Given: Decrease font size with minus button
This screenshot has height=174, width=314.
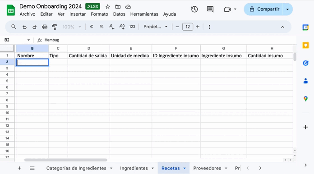Looking at the screenshot, I should click(x=177, y=27).
